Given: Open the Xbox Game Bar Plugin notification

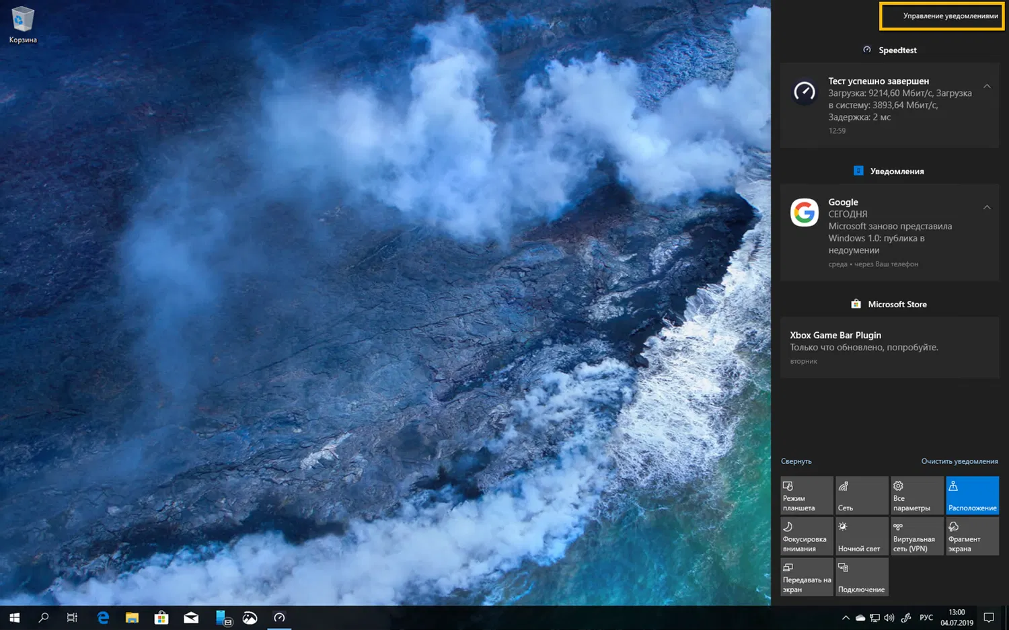Looking at the screenshot, I should point(889,348).
